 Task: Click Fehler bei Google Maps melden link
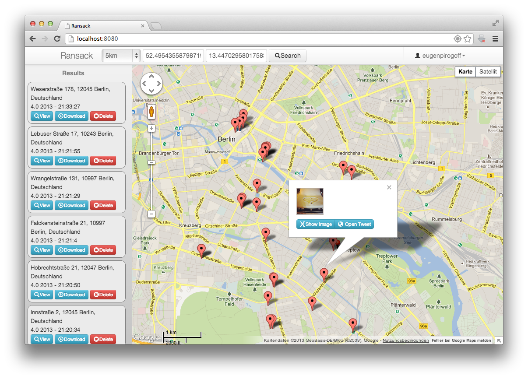pos(461,340)
